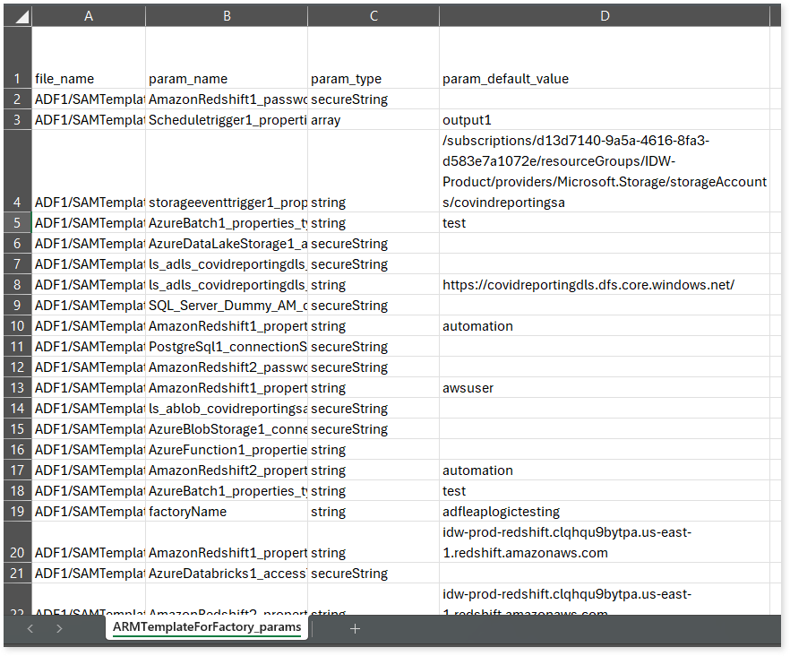Viewport: 790px width, 656px height.
Task: Select the row 13 header
Action: pos(17,388)
